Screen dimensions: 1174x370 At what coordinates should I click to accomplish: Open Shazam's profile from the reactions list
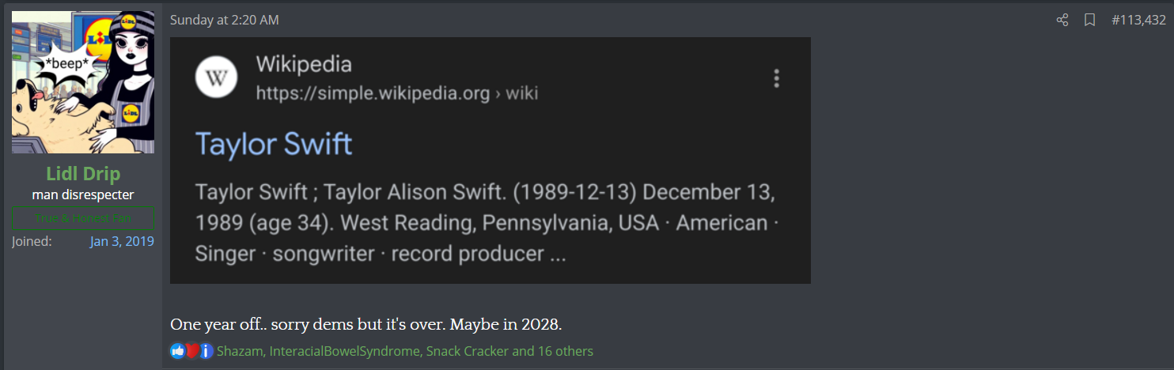pyautogui.click(x=240, y=351)
